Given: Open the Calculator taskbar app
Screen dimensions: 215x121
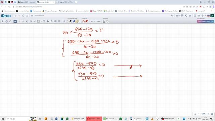Looking at the screenshot, I should coord(135,119).
